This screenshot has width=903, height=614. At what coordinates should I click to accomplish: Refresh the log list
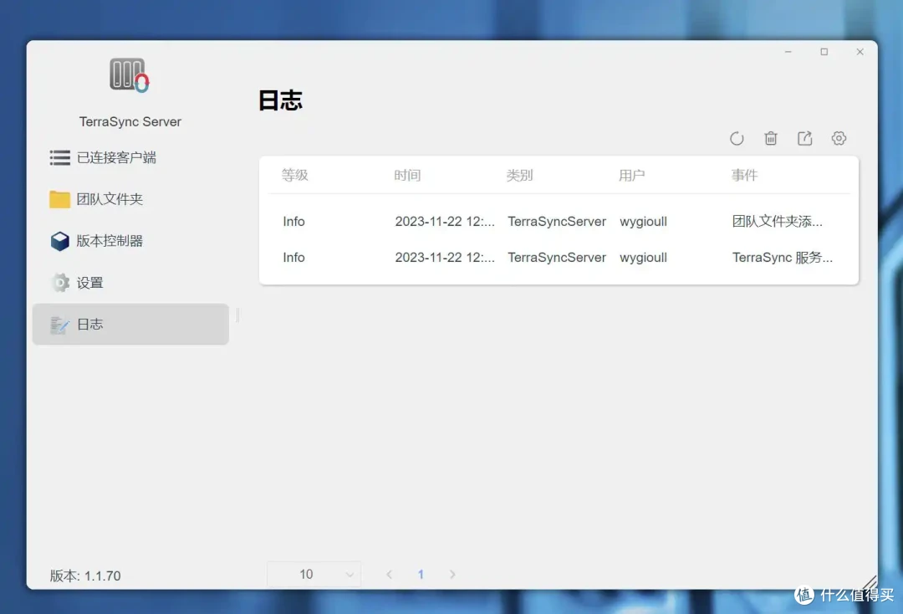point(737,139)
